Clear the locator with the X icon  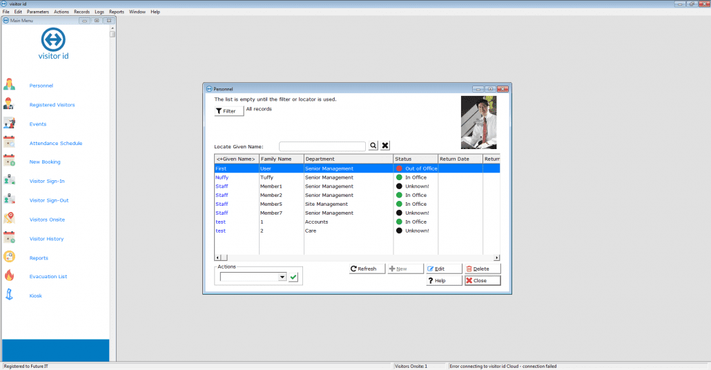[x=385, y=146]
